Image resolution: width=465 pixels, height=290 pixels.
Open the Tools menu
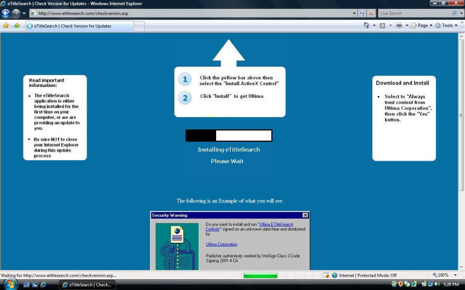click(446, 25)
